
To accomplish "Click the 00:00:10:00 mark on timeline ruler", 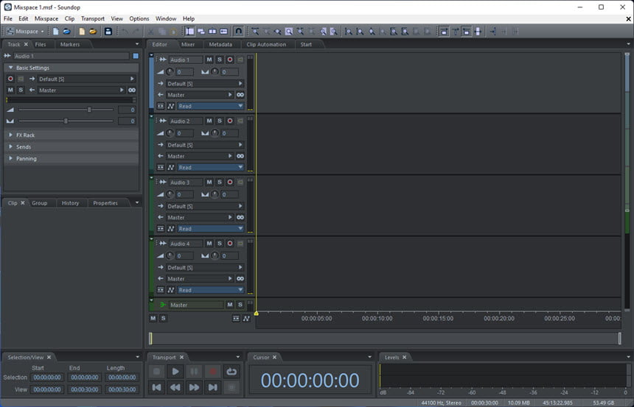I will tap(377, 318).
